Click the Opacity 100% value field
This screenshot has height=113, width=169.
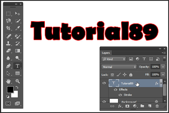point(156,67)
